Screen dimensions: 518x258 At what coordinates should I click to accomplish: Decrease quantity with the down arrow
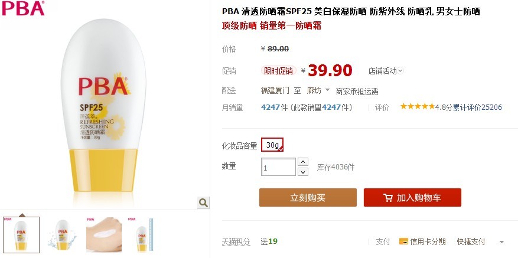[303, 172]
